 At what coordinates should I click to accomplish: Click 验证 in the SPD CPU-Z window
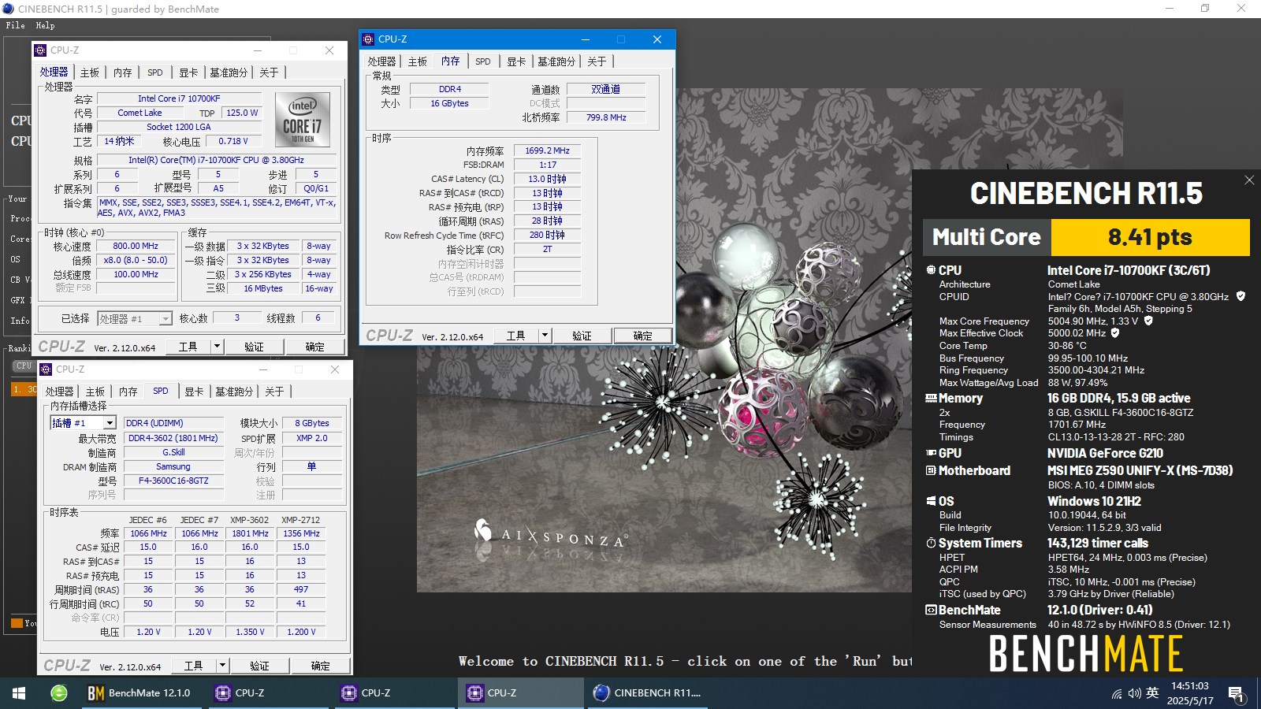259,666
